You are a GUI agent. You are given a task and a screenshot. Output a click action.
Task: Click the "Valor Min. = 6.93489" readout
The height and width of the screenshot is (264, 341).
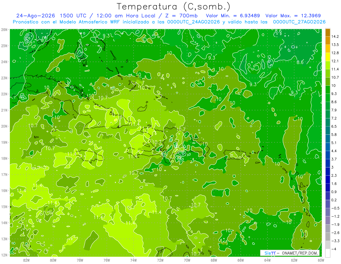233,16
